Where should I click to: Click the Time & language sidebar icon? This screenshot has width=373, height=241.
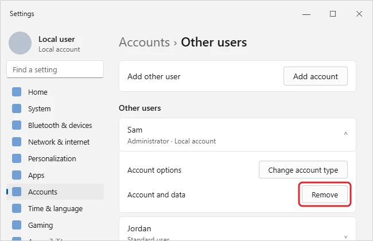[17, 208]
